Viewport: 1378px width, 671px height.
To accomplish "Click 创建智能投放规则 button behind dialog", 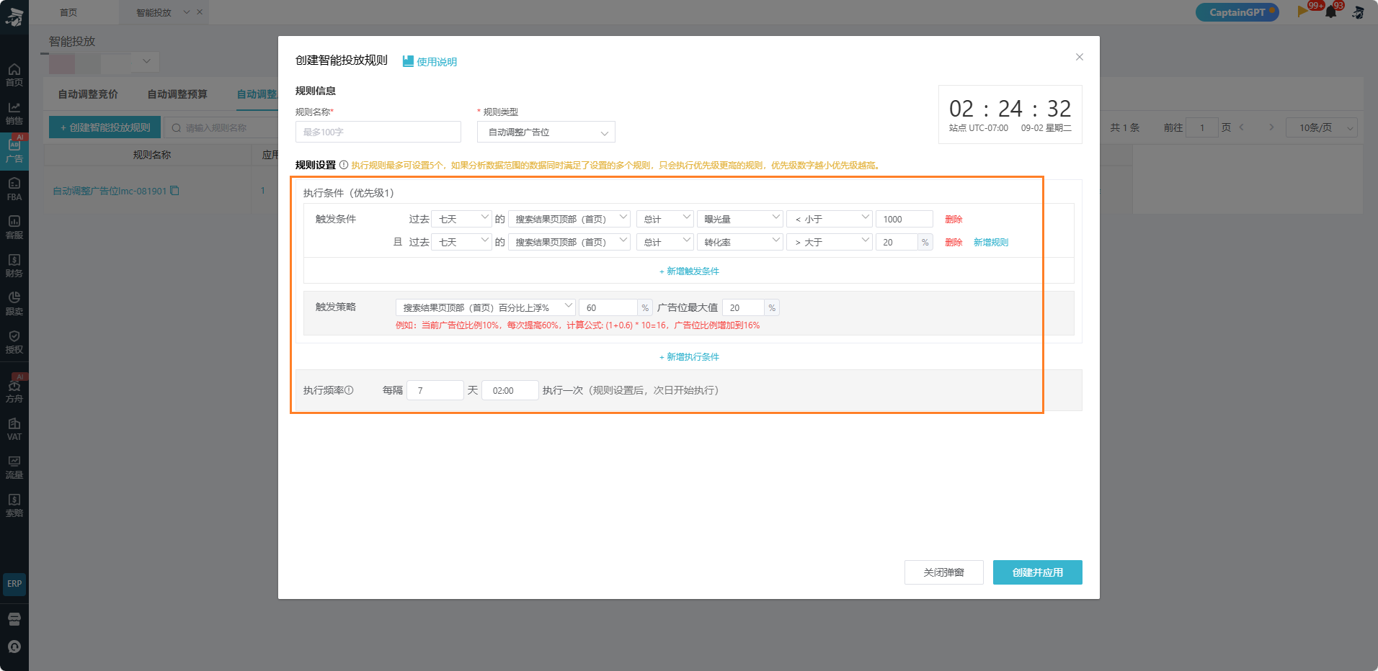I will 105,127.
